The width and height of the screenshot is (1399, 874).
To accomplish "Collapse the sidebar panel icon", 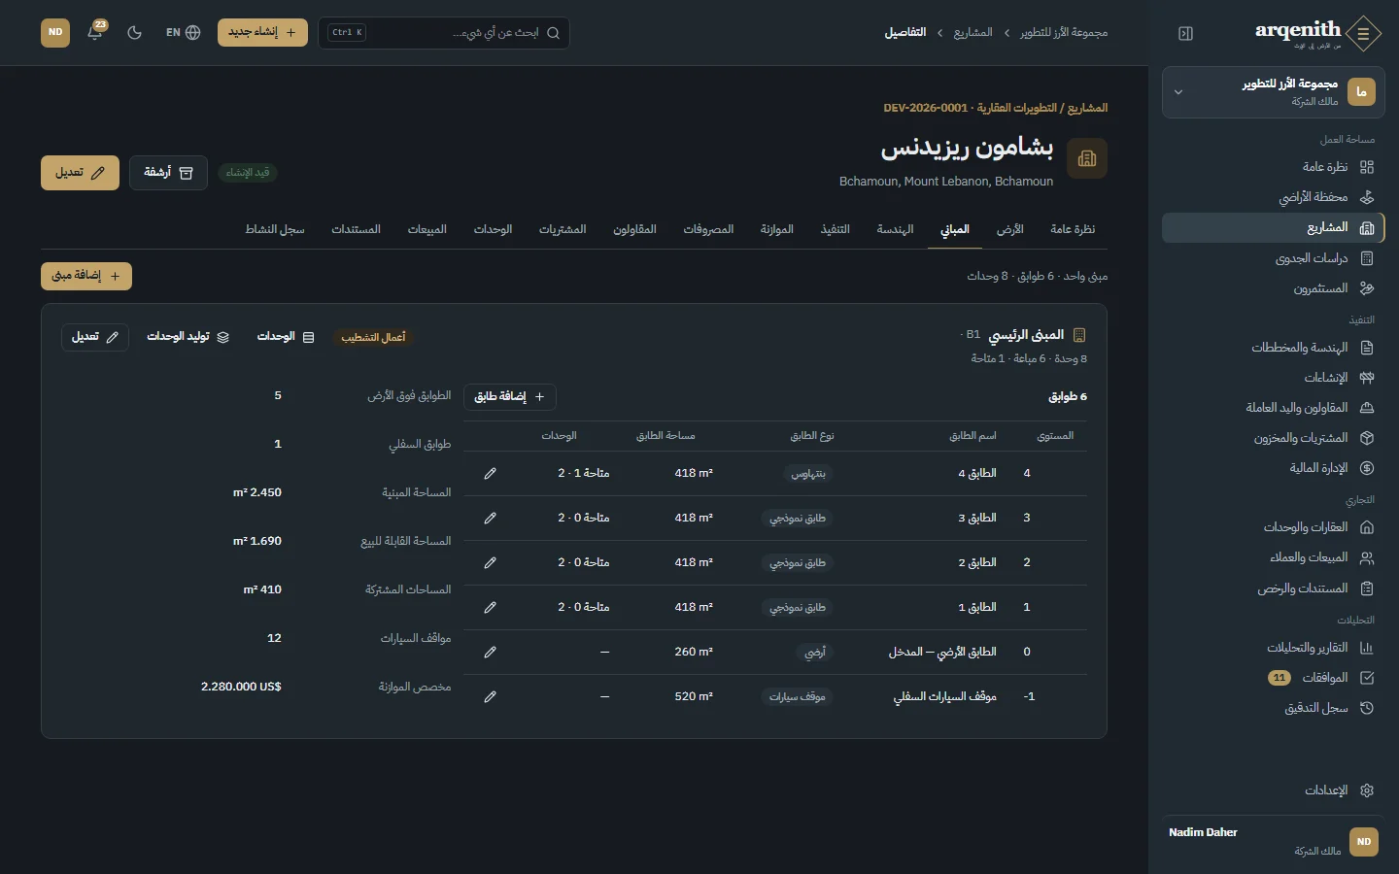I will point(1185,33).
